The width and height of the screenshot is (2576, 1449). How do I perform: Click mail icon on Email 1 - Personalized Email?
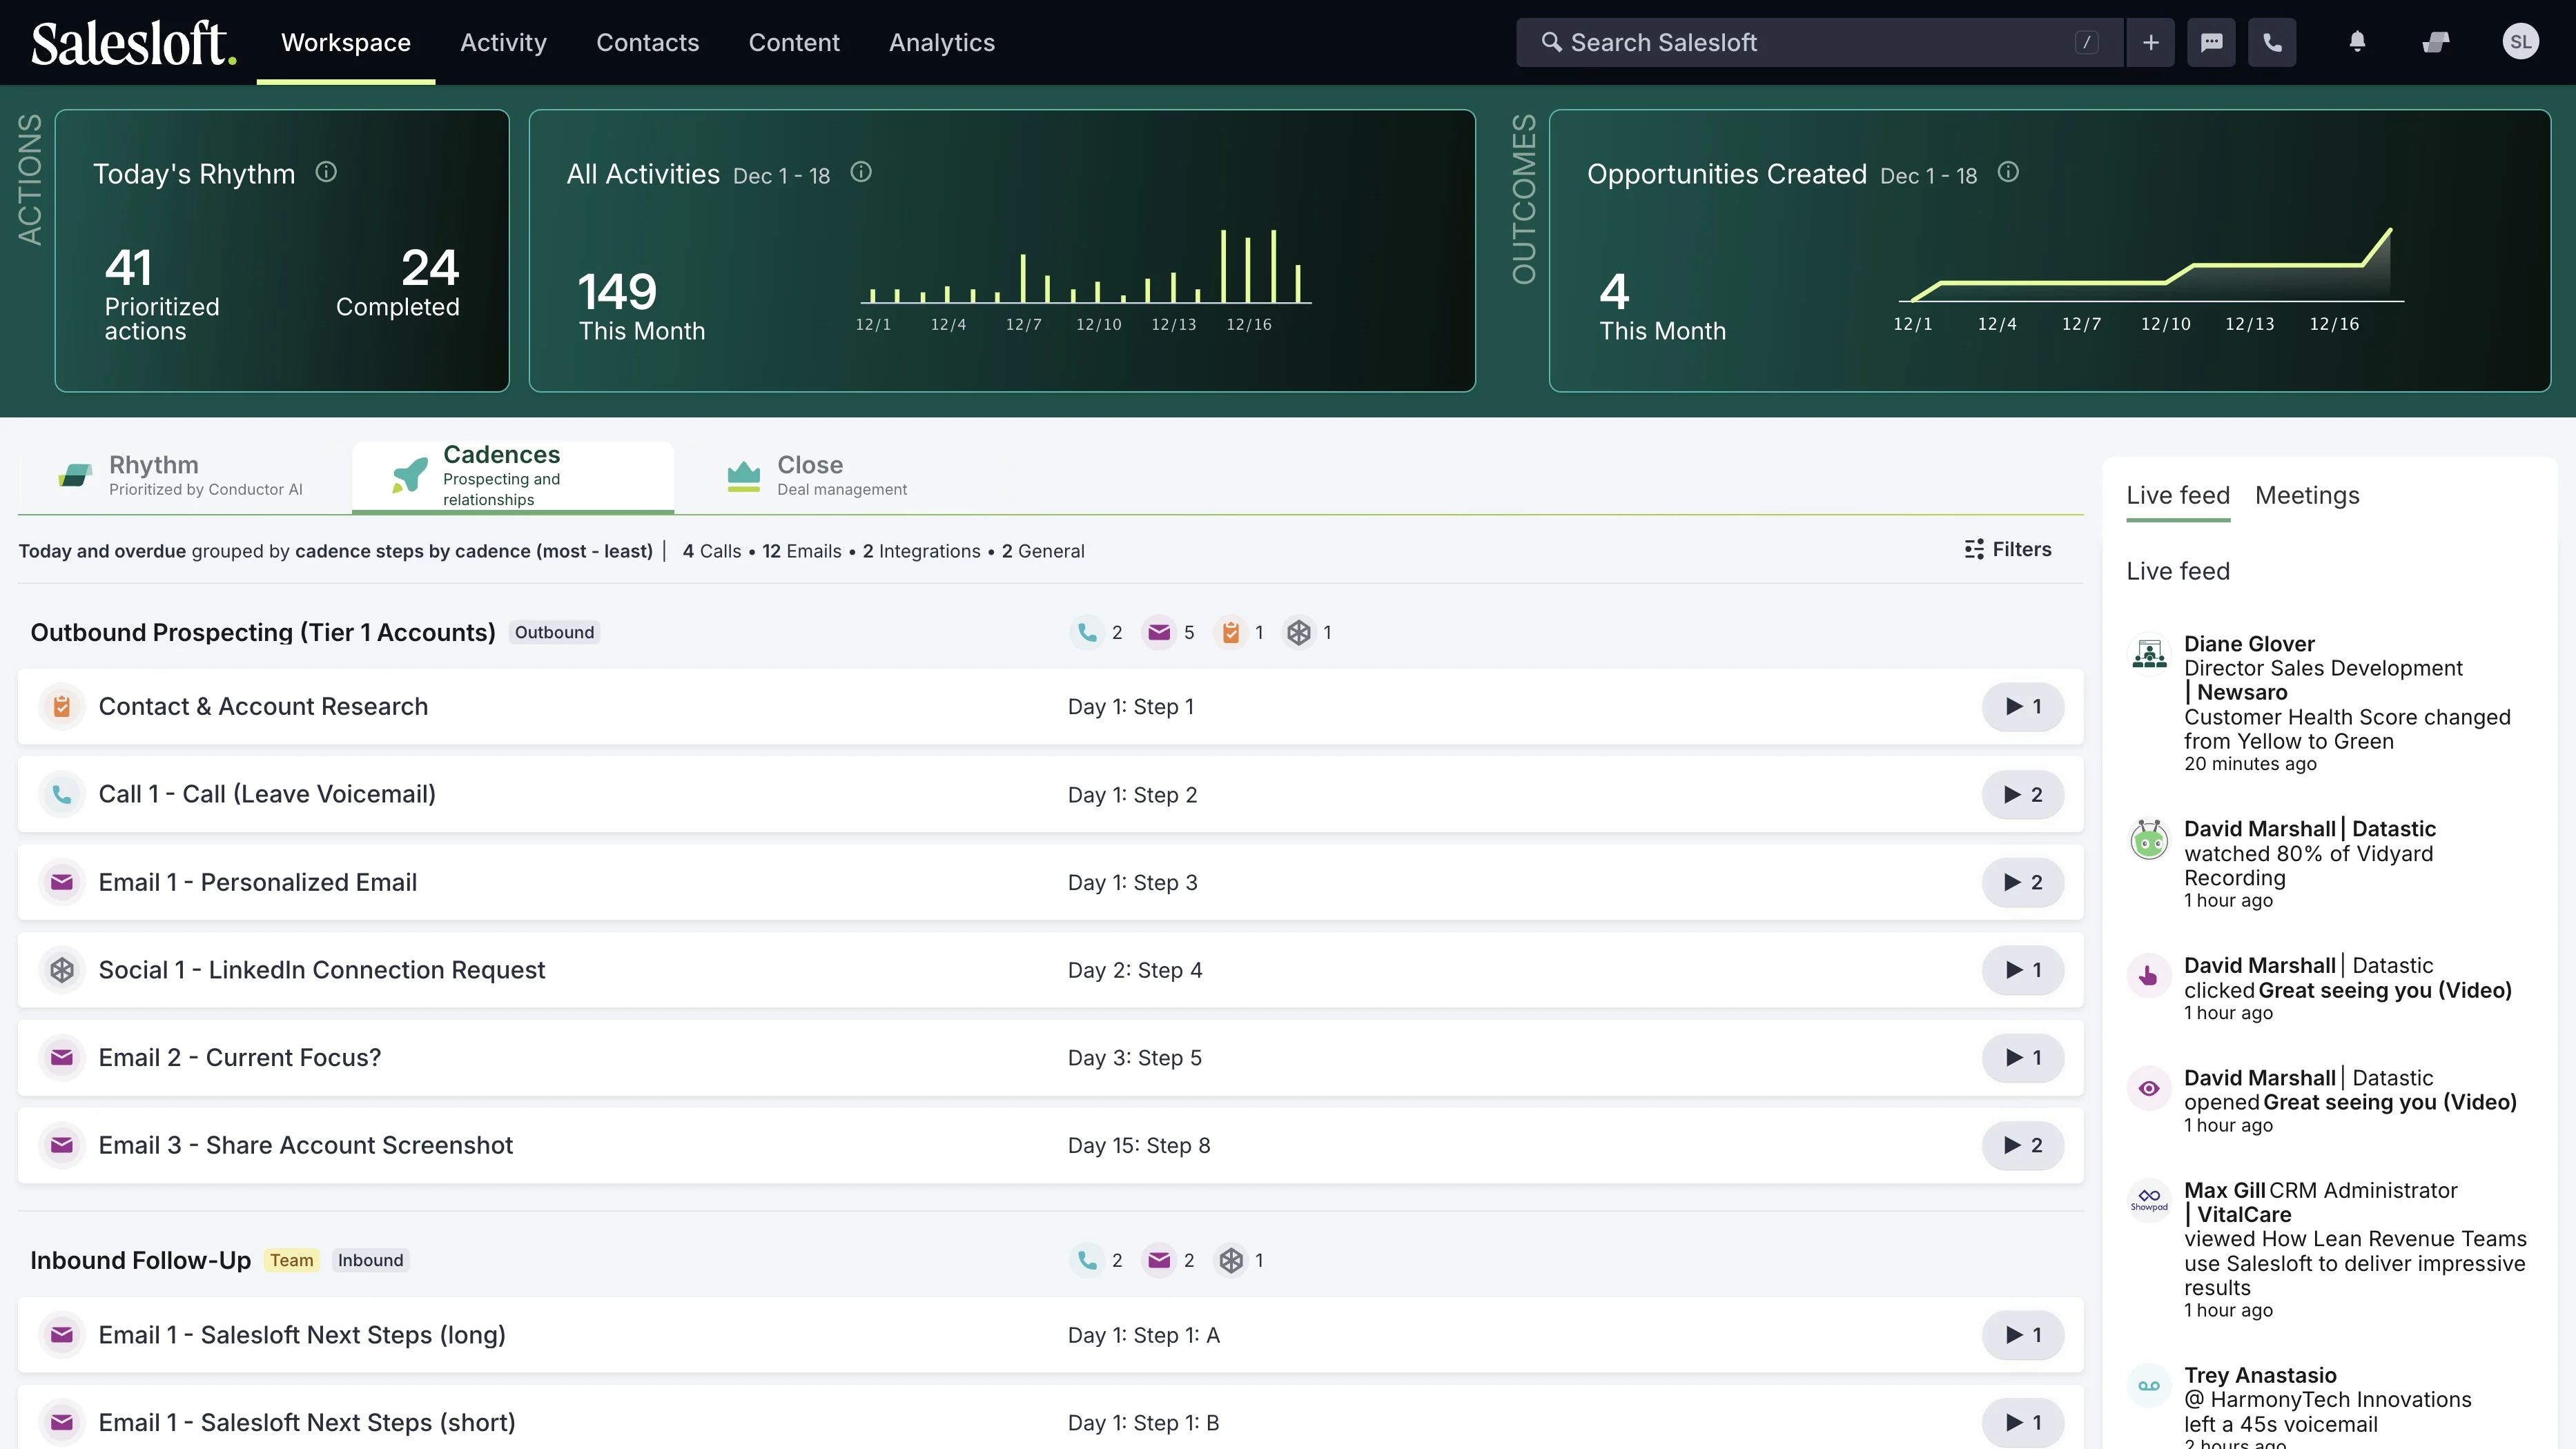pyautogui.click(x=62, y=883)
